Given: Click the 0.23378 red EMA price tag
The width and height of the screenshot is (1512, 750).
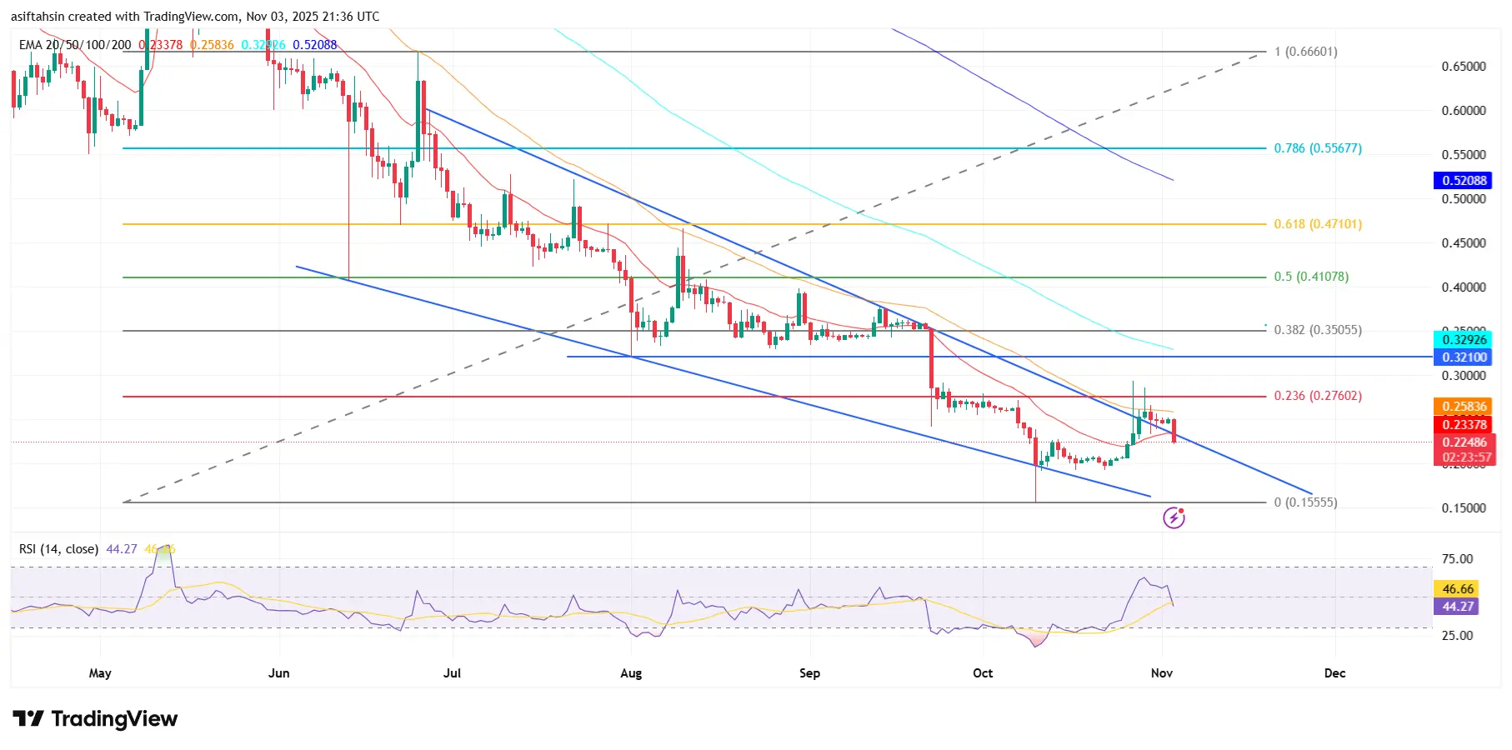Looking at the screenshot, I should click(x=1464, y=425).
